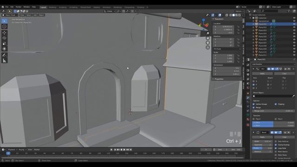
Task: Enable the Mirror modifier X axis checkbox
Action: click(x=254, y=82)
